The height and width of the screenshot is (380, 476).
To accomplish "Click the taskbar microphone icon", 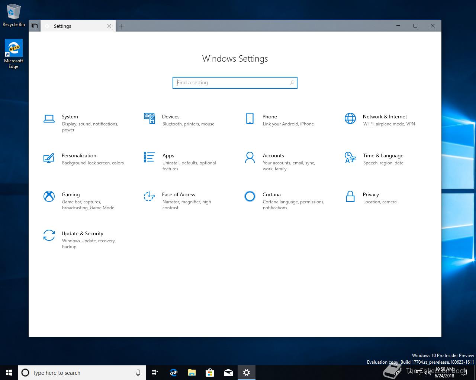I will coord(138,373).
